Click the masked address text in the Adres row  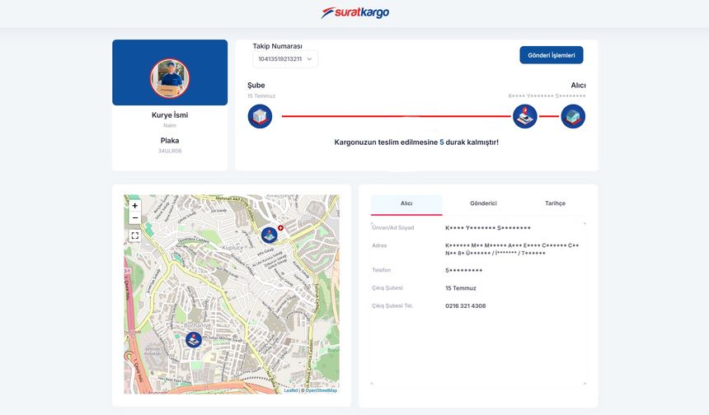pos(512,249)
